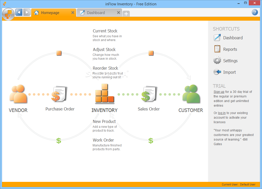
Task: Open the Vendor people icon
Action: (x=18, y=94)
